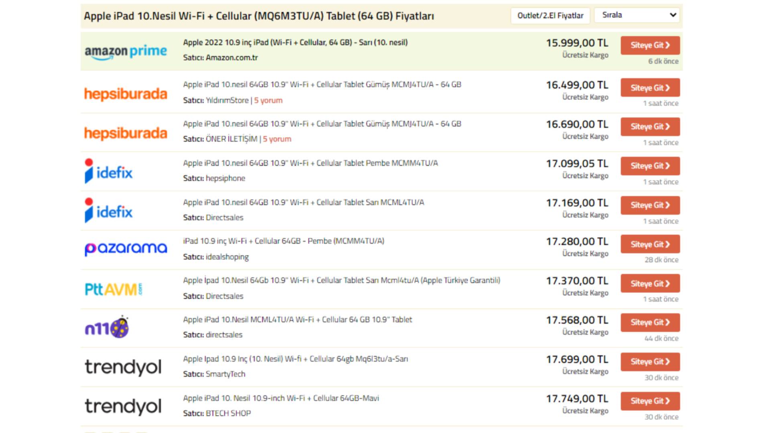Click the 6 dk önce timestamp
770x433 pixels.
(663, 61)
